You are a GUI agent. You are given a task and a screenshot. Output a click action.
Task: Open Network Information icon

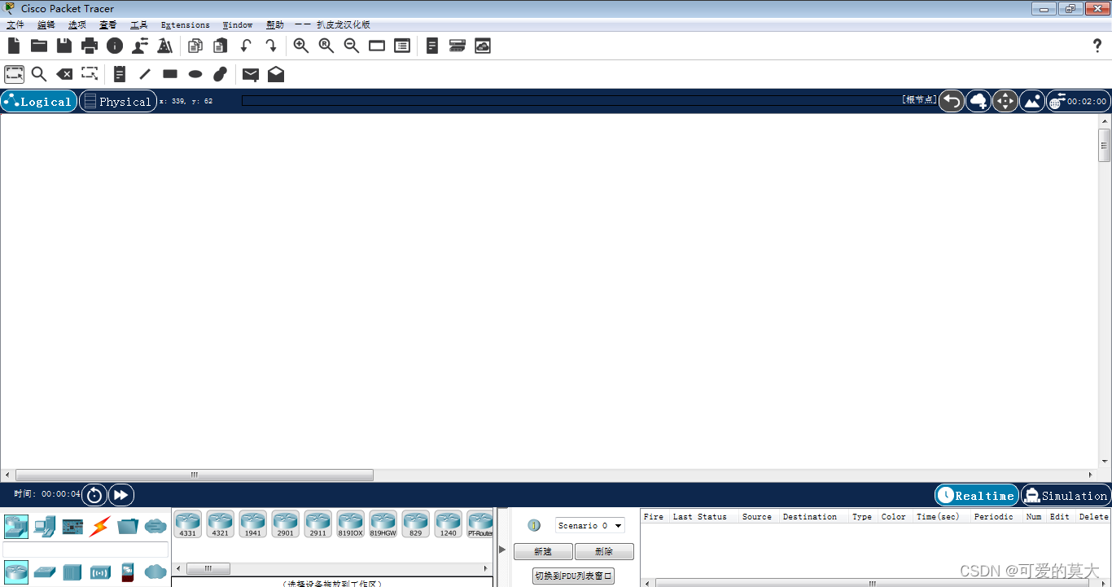point(115,46)
